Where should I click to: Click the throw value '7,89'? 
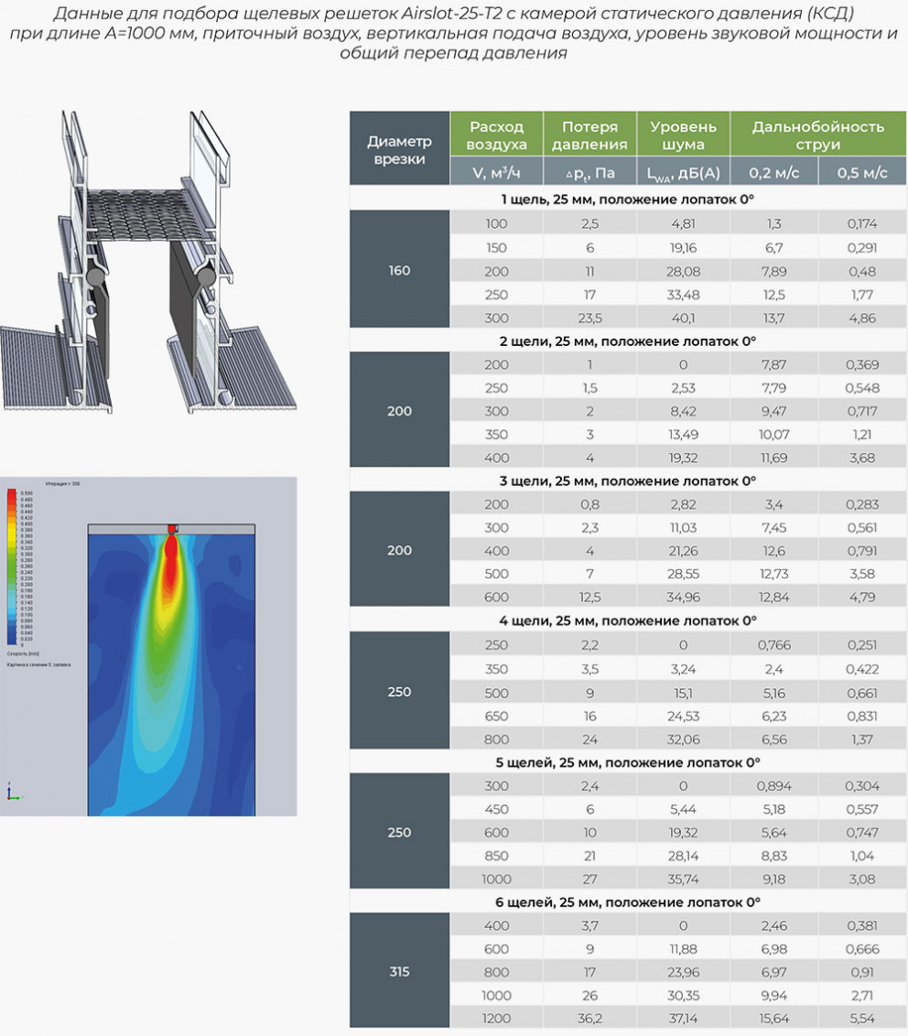pyautogui.click(x=773, y=271)
